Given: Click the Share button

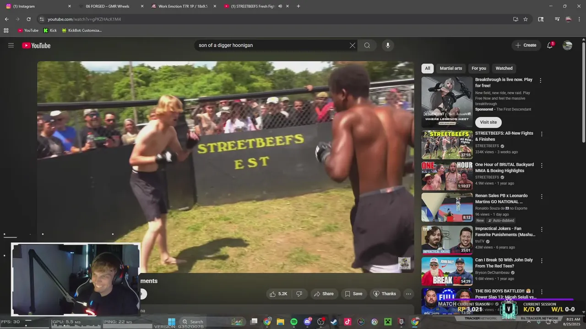Looking at the screenshot, I should coord(323,294).
